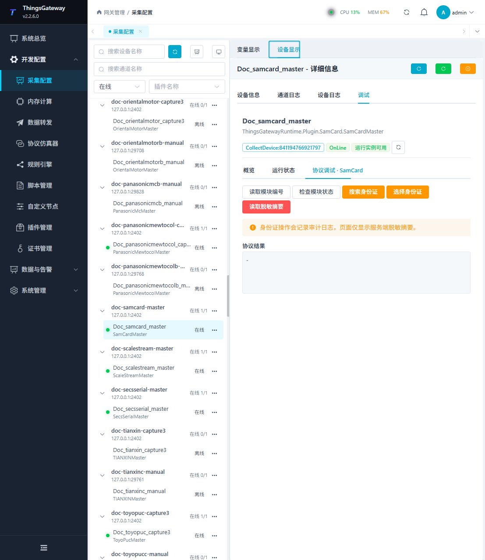Click 检查模块状态 button
Viewport: 485px width, 560px height.
316,192
